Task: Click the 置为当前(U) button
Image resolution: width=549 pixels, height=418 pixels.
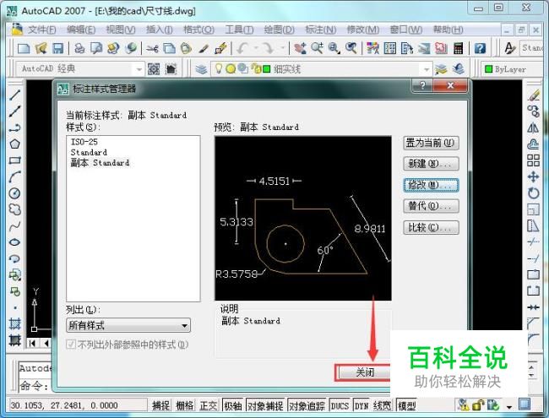Action: click(x=431, y=143)
